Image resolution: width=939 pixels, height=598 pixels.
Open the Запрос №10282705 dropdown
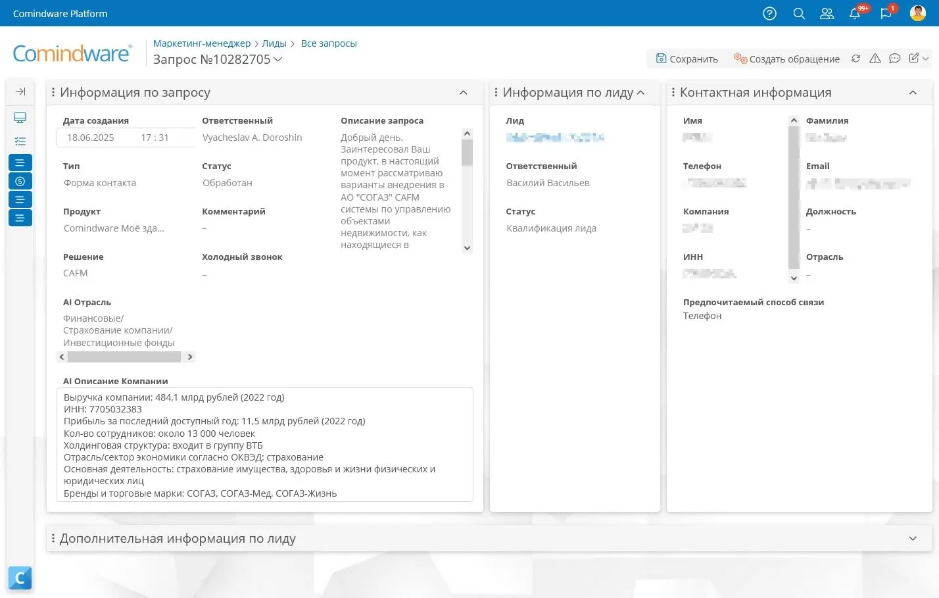pos(278,59)
